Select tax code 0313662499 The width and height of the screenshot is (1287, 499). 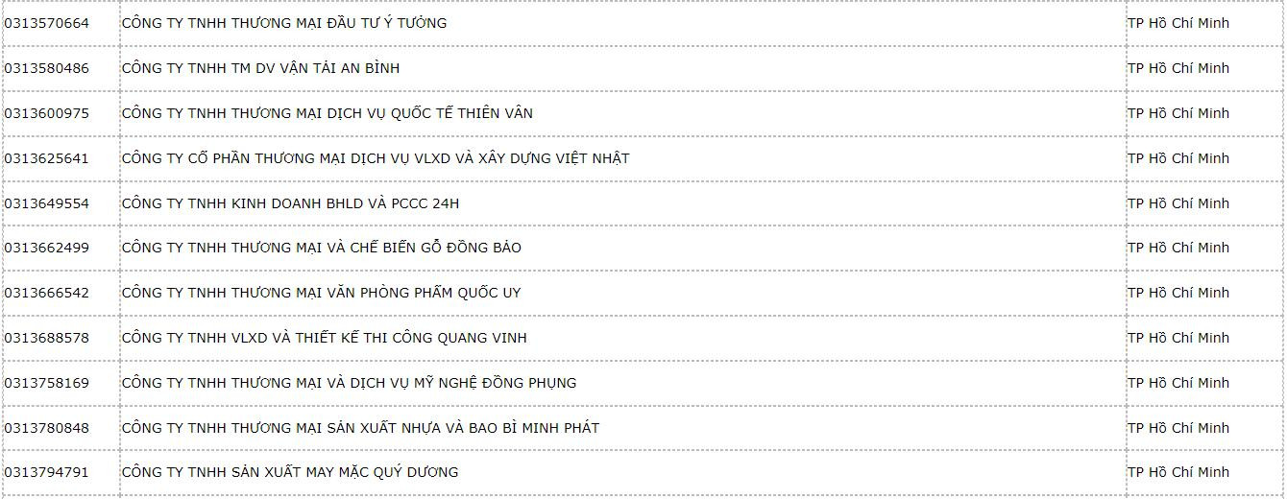coord(46,248)
